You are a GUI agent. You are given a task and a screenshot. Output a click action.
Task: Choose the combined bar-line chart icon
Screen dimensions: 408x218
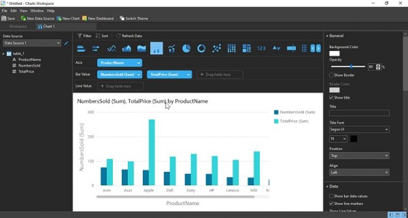coord(171,48)
